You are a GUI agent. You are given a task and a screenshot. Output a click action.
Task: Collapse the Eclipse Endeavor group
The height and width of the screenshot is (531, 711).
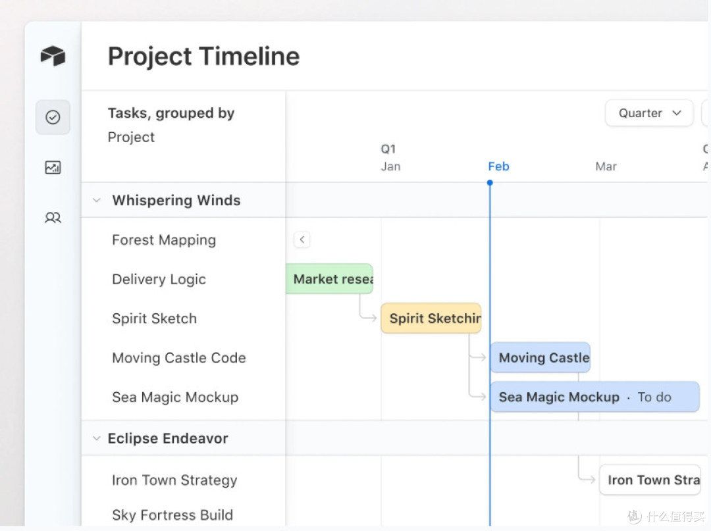96,438
